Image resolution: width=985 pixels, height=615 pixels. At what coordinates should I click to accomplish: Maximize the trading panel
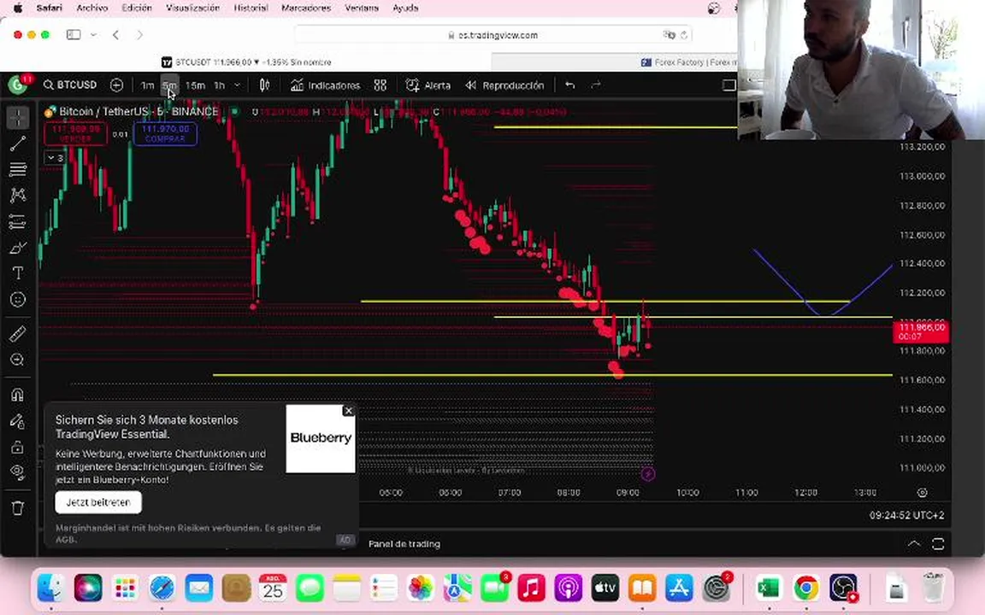(x=938, y=543)
